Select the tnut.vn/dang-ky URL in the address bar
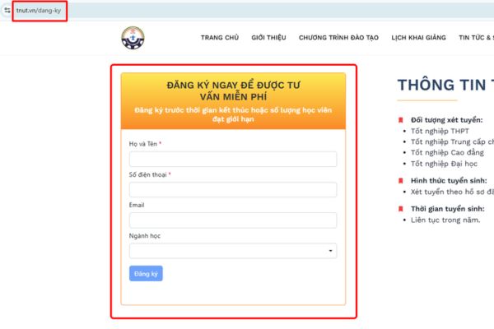Image resolution: width=494 pixels, height=329 pixels. tap(40, 11)
